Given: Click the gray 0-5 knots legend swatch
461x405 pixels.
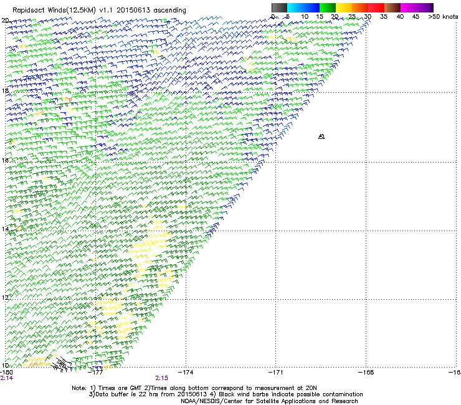Looking at the screenshot, I should coord(279,7).
